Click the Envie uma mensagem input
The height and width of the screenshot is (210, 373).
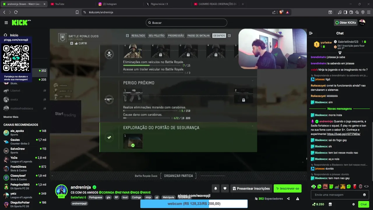point(340,195)
